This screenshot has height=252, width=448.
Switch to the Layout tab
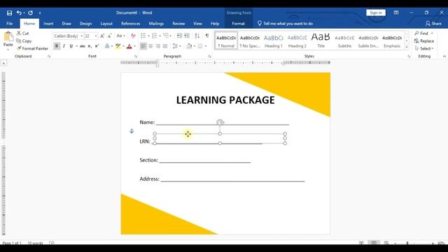click(106, 24)
